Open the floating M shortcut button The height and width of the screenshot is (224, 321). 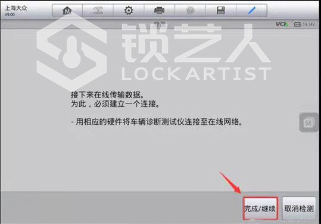pos(308,122)
